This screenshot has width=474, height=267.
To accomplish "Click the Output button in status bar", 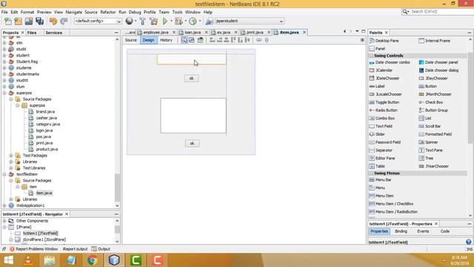I will point(101,249).
